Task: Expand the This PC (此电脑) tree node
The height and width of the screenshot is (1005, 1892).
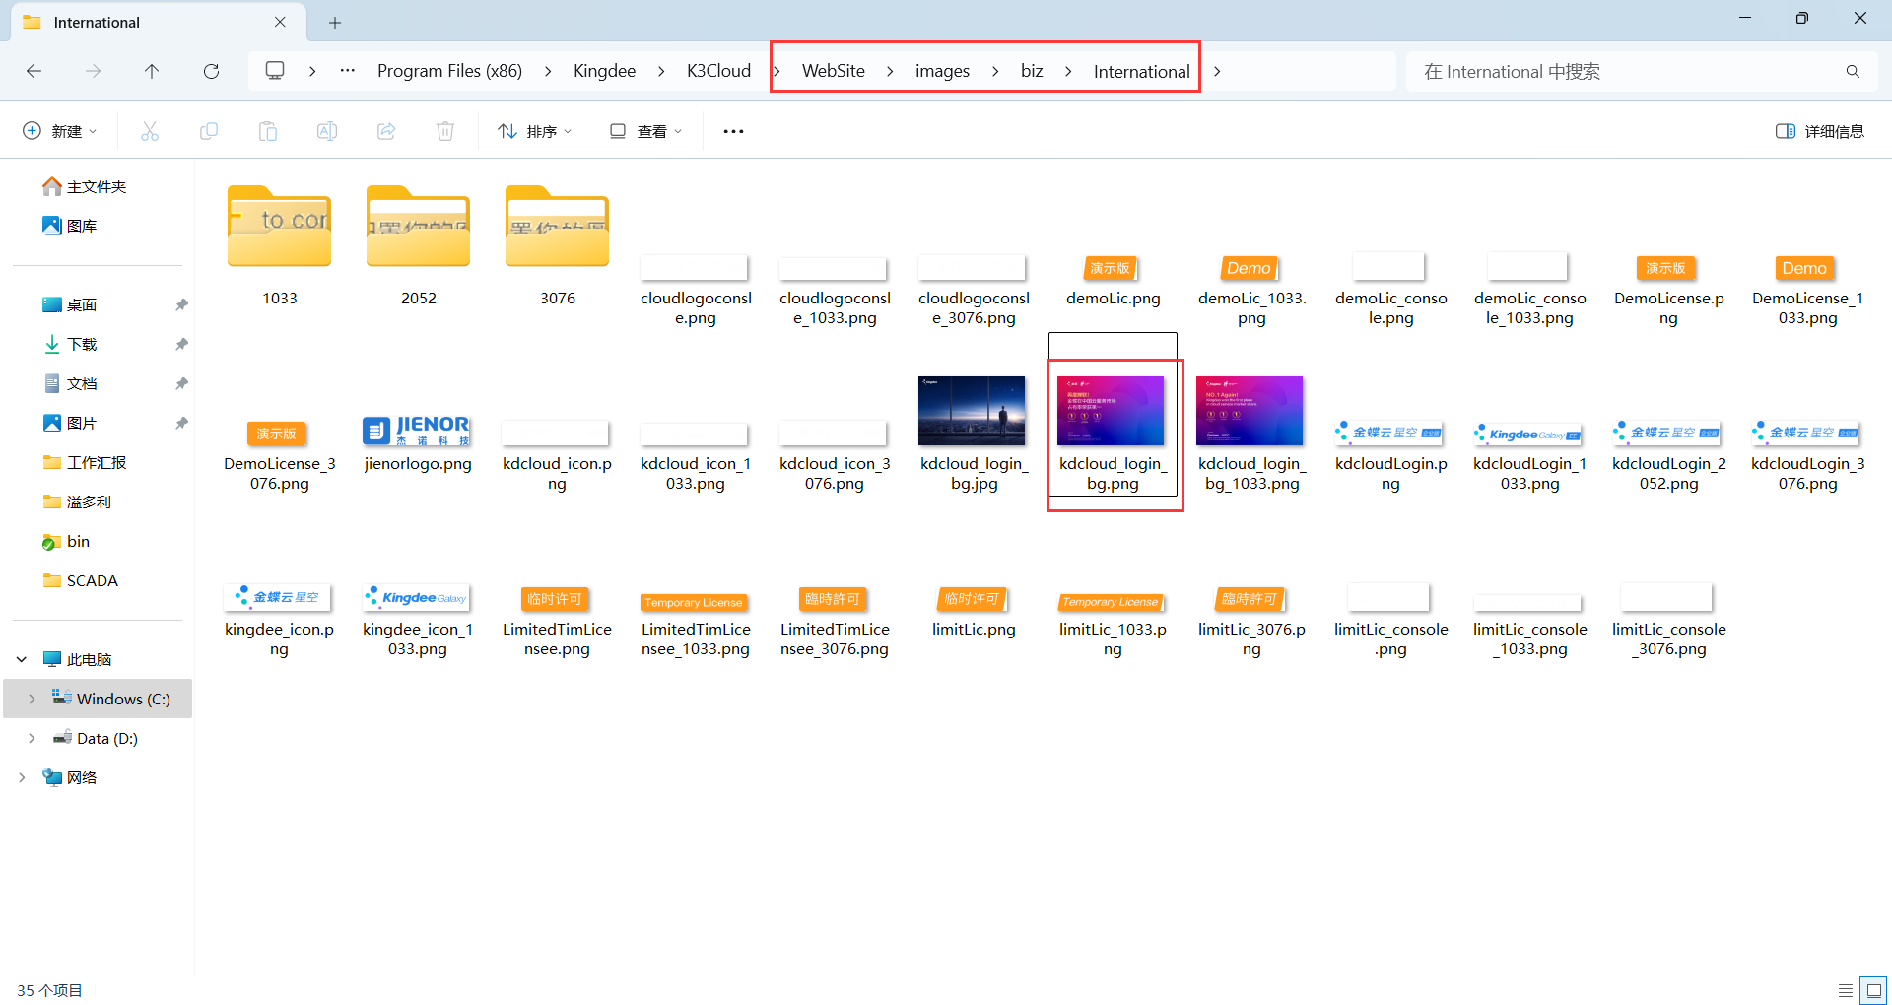Action: 22,659
